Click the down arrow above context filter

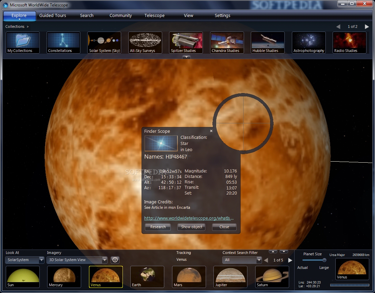click(284, 251)
